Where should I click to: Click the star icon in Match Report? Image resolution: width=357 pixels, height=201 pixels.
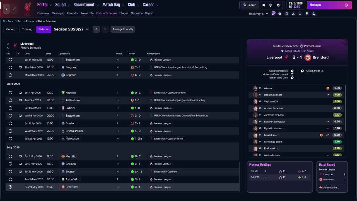(321, 188)
